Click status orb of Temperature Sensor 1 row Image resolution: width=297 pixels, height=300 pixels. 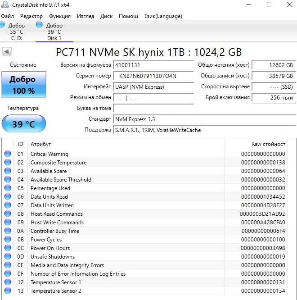(x=8, y=282)
